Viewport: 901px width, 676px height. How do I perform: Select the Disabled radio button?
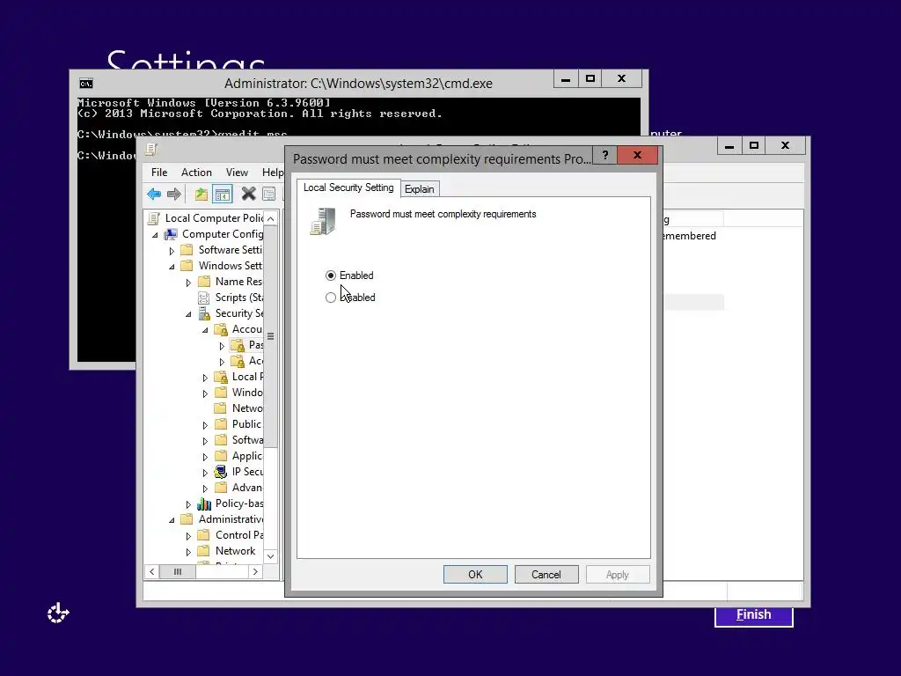pos(331,298)
